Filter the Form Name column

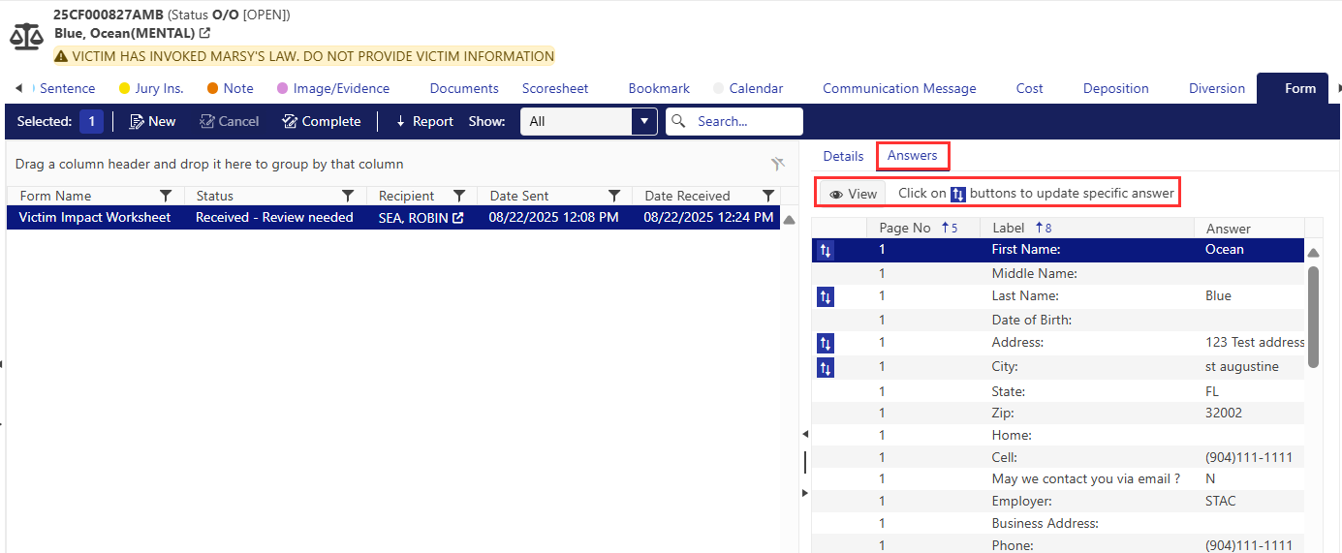166,196
